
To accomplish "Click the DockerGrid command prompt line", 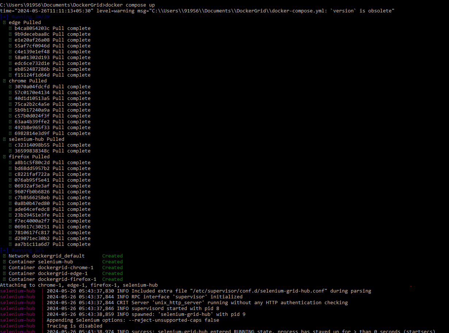I will tap(77, 5).
